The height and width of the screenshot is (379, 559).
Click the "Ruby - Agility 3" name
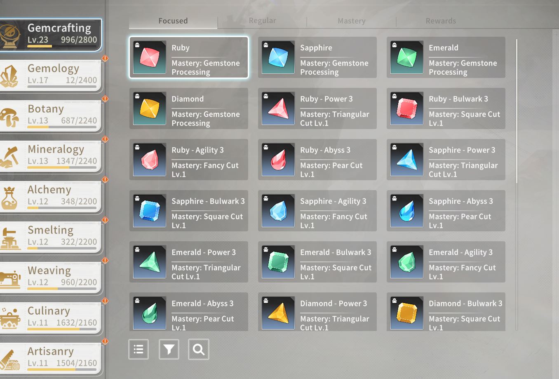[197, 150]
